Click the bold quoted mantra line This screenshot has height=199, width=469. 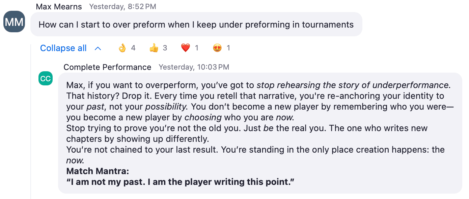click(x=181, y=182)
